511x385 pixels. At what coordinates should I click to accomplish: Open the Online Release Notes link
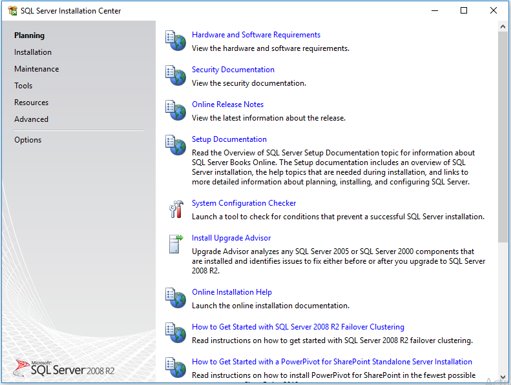[x=227, y=104]
